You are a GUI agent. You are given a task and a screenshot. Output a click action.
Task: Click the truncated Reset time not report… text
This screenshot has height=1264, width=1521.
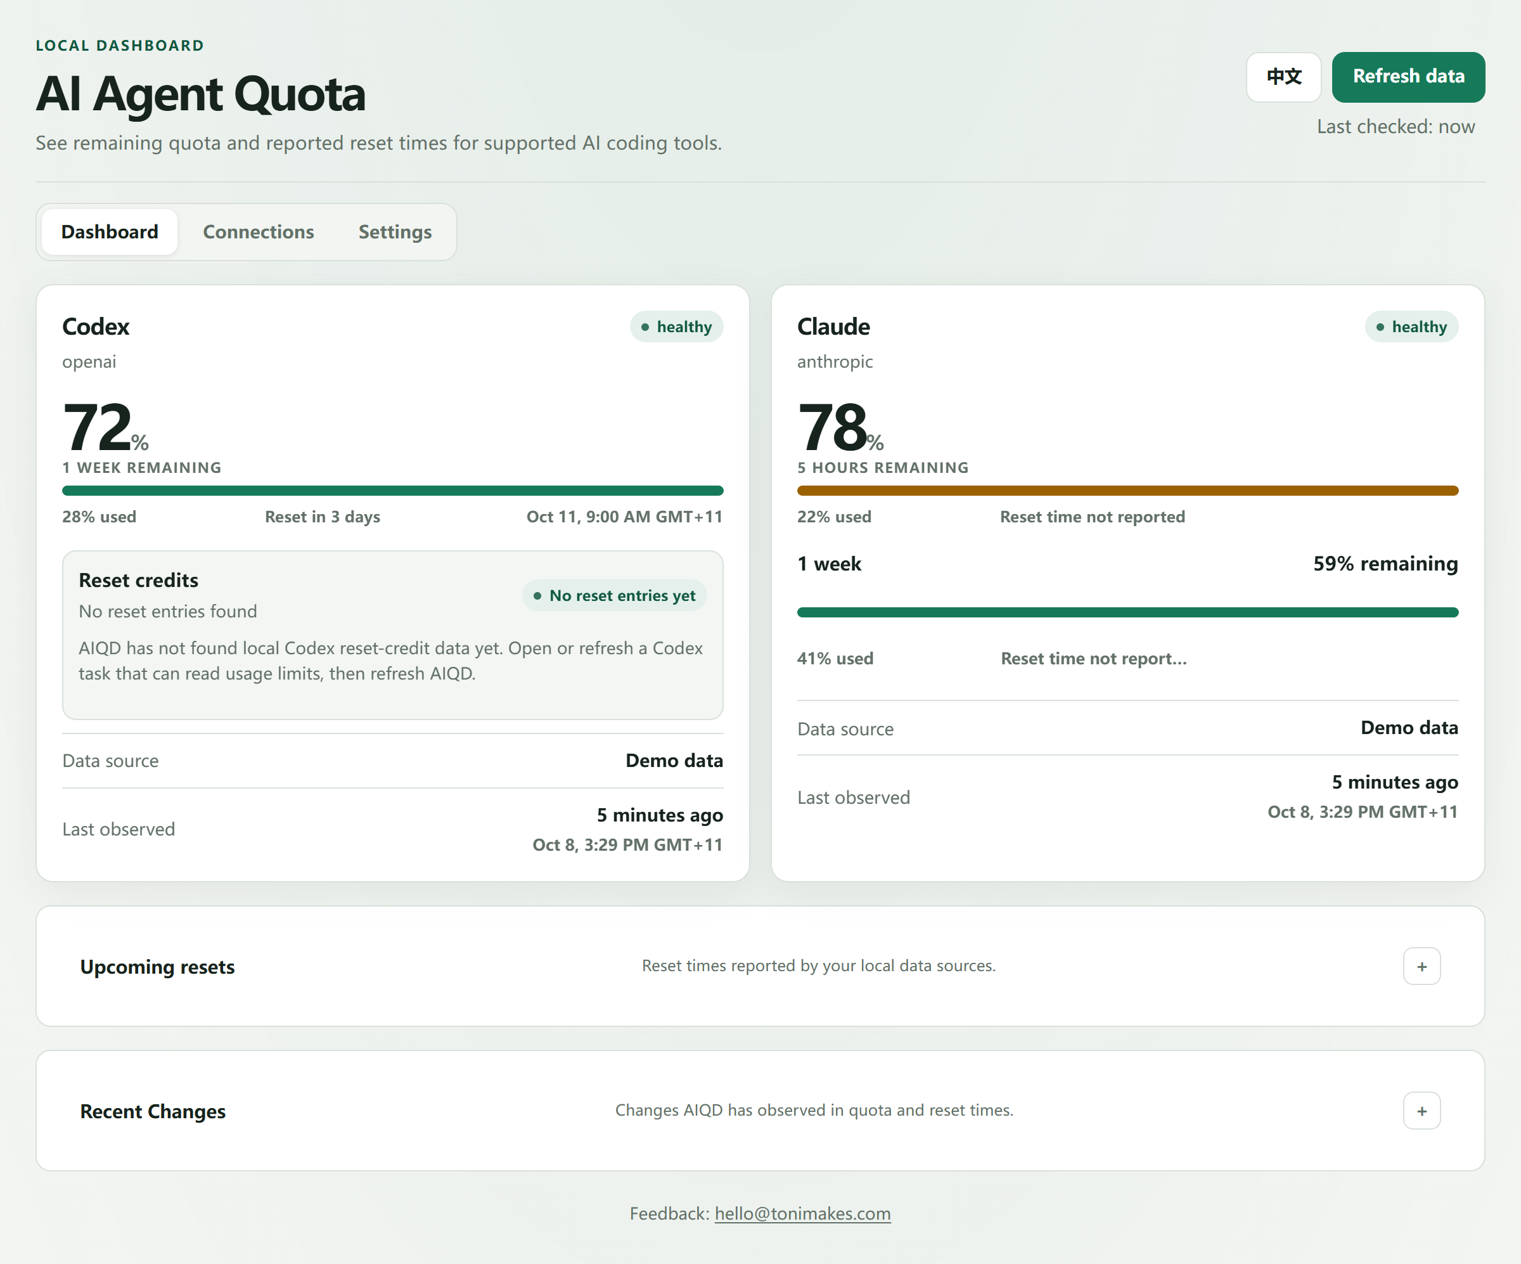(1094, 659)
